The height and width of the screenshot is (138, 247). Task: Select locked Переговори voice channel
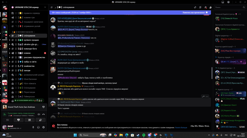point(28,92)
